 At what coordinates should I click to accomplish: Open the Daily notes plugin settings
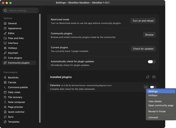pyautogui.click(x=19, y=92)
